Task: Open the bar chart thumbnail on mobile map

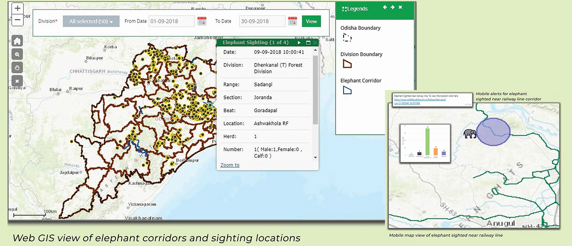Action: coord(425,142)
